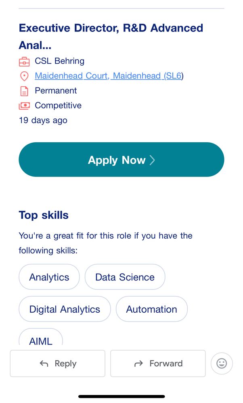Image resolution: width=243 pixels, height=403 pixels.
Task: Click the chevron on Apply Now
Action: (152, 160)
